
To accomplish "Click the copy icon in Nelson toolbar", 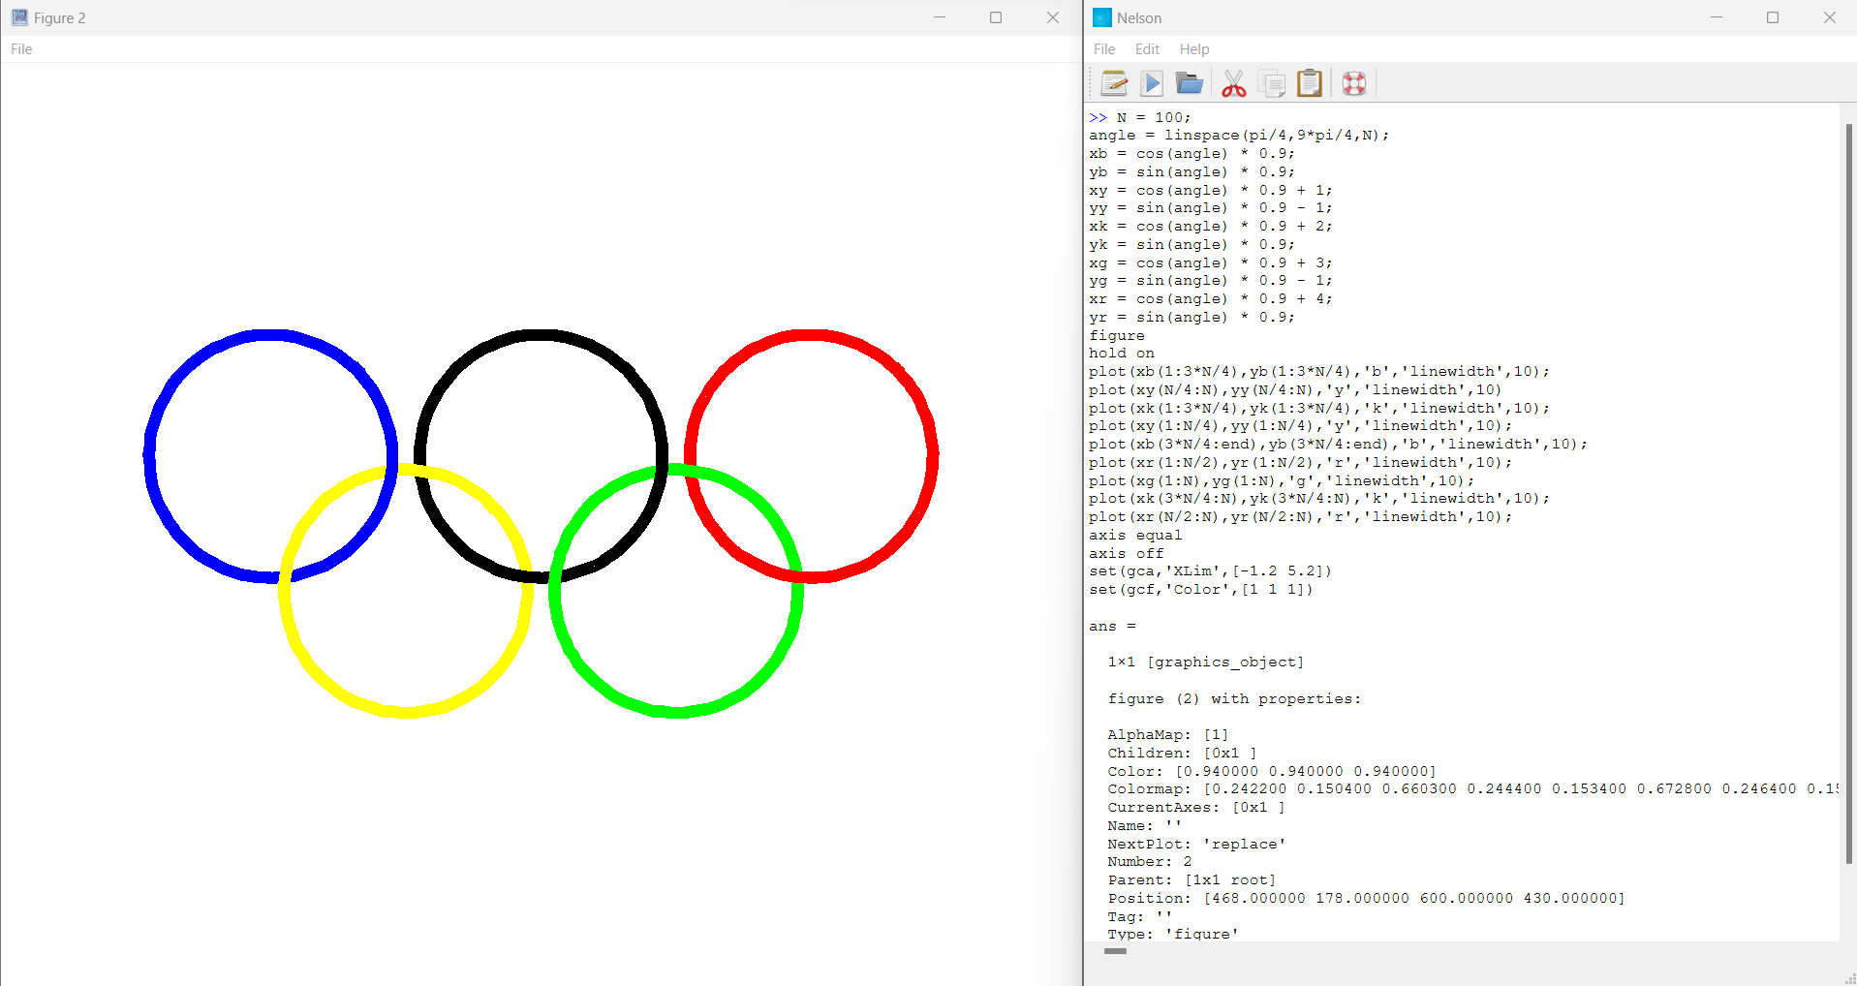I will tap(1272, 83).
